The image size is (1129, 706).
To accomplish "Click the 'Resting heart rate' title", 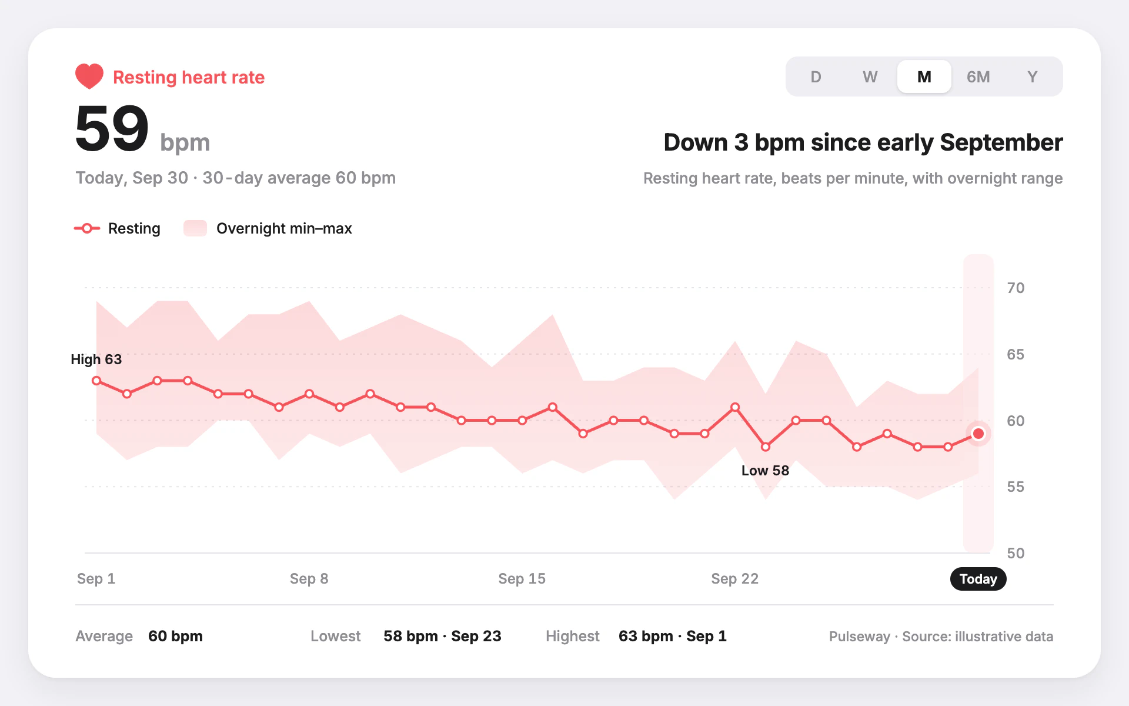I will (189, 77).
